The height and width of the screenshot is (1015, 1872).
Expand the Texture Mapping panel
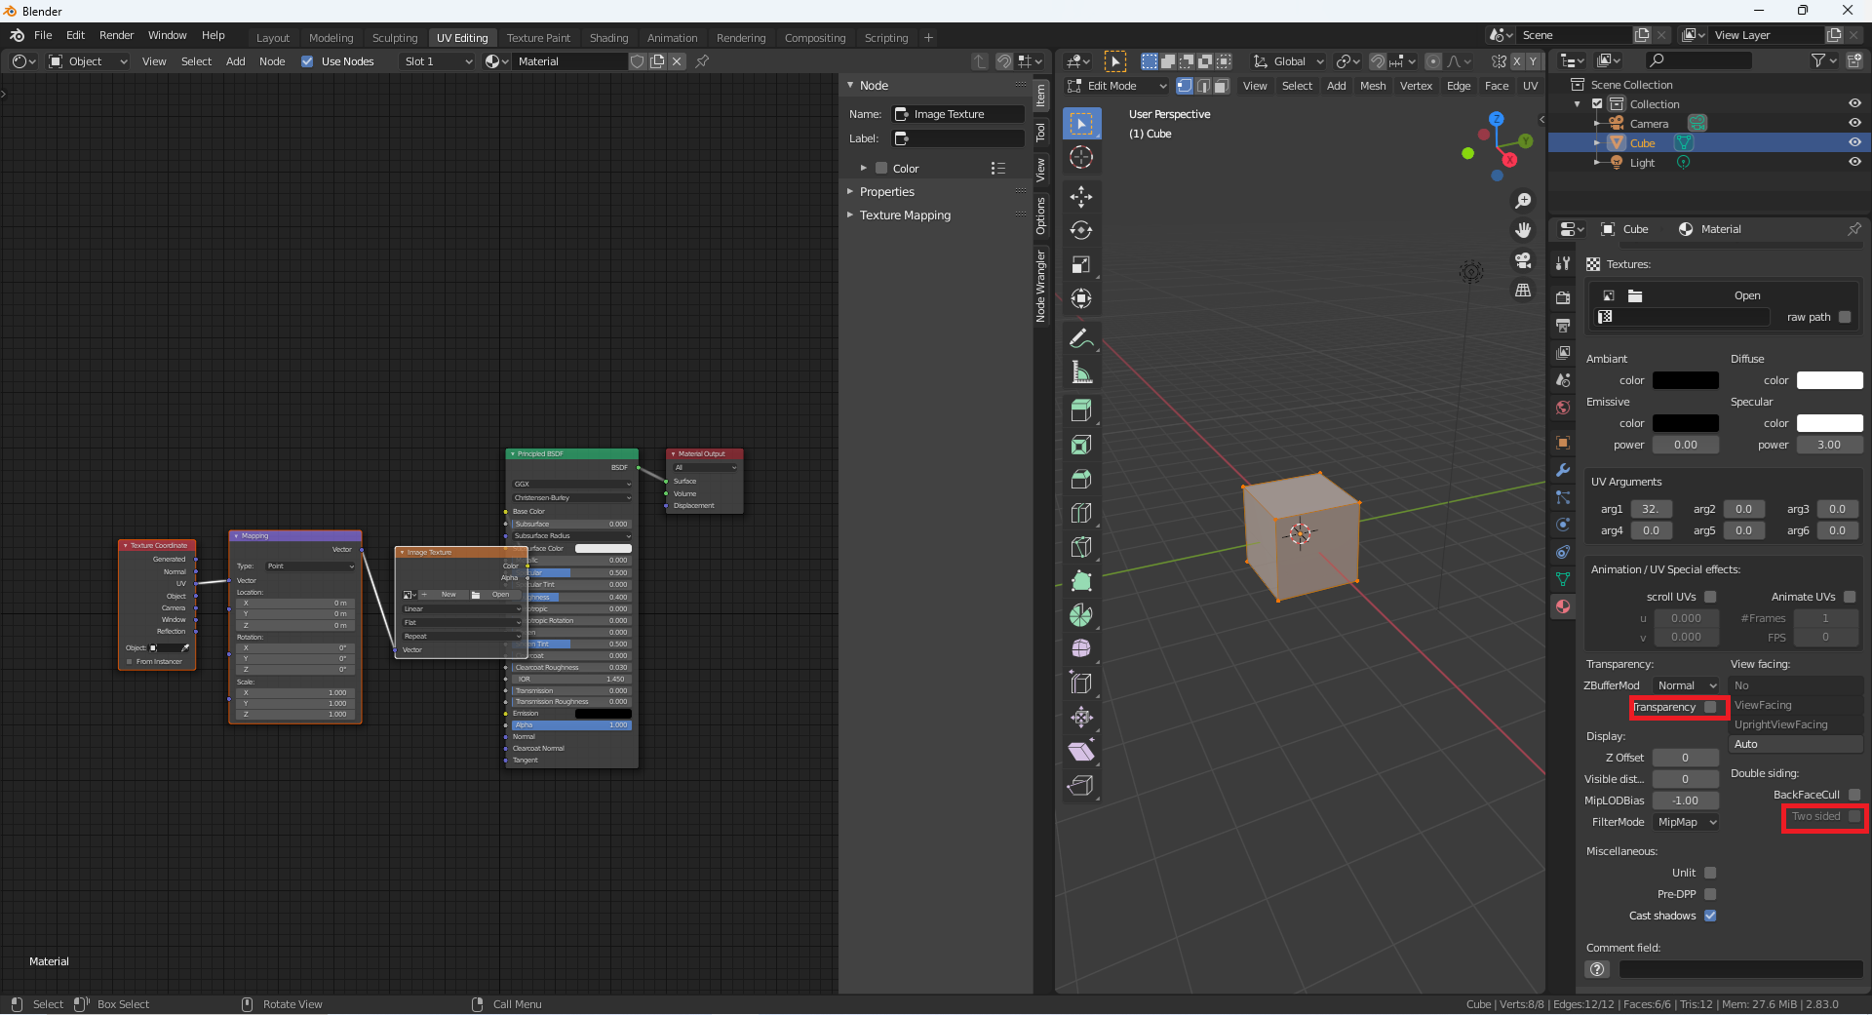pos(905,215)
